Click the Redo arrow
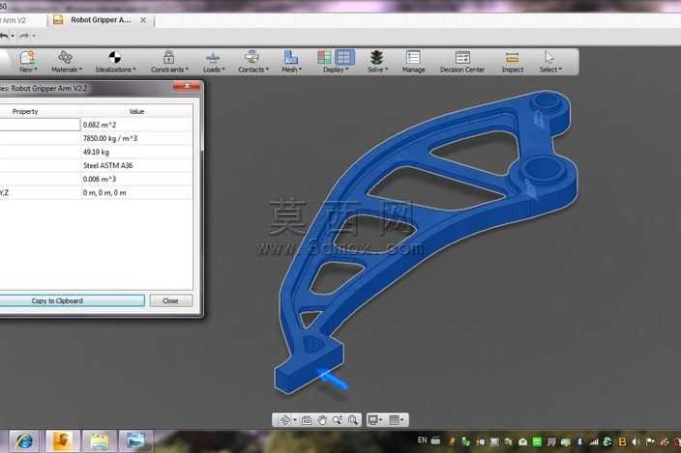Screen dimensions: 681x453 (24, 36)
